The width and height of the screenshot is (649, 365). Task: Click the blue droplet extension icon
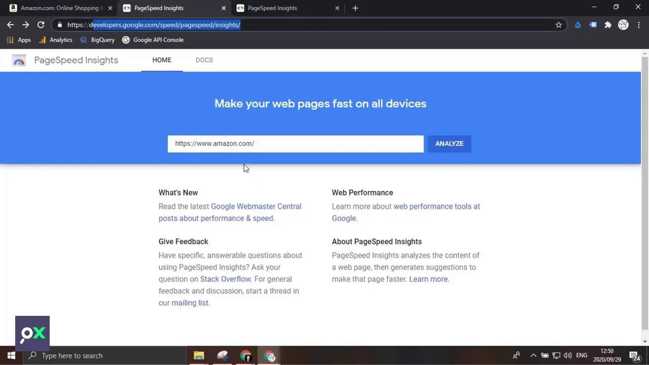[x=578, y=24]
